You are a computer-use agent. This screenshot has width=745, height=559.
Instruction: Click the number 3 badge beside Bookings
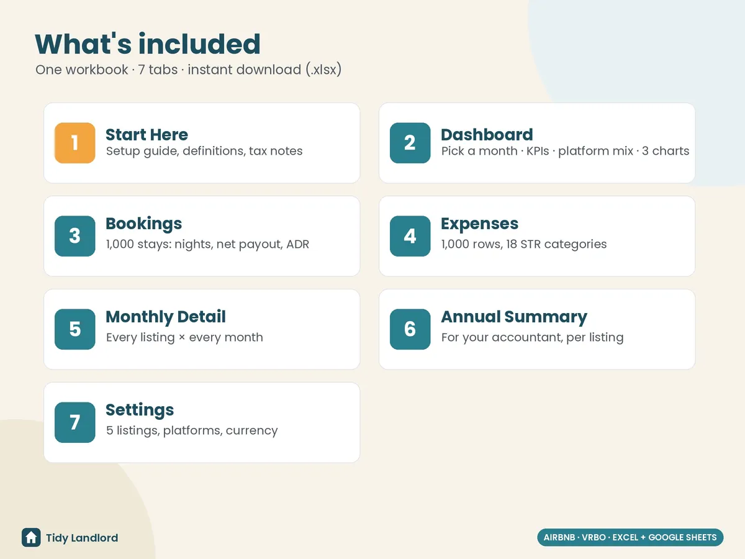pos(75,236)
